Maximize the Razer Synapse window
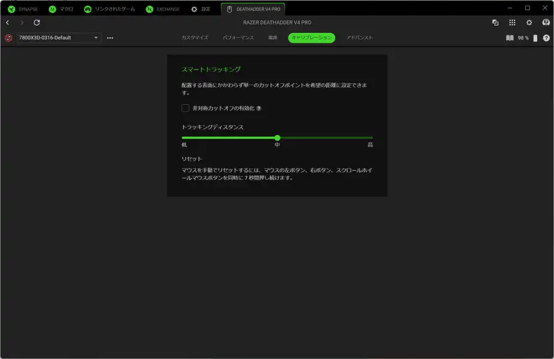This screenshot has width=554, height=359. [527, 8]
